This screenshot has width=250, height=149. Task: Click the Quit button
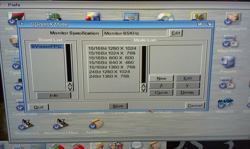tap(38, 107)
